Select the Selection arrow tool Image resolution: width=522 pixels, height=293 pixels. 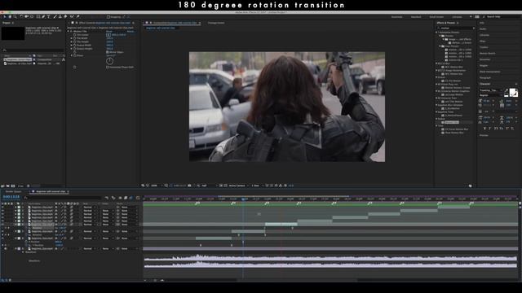pos(5,16)
